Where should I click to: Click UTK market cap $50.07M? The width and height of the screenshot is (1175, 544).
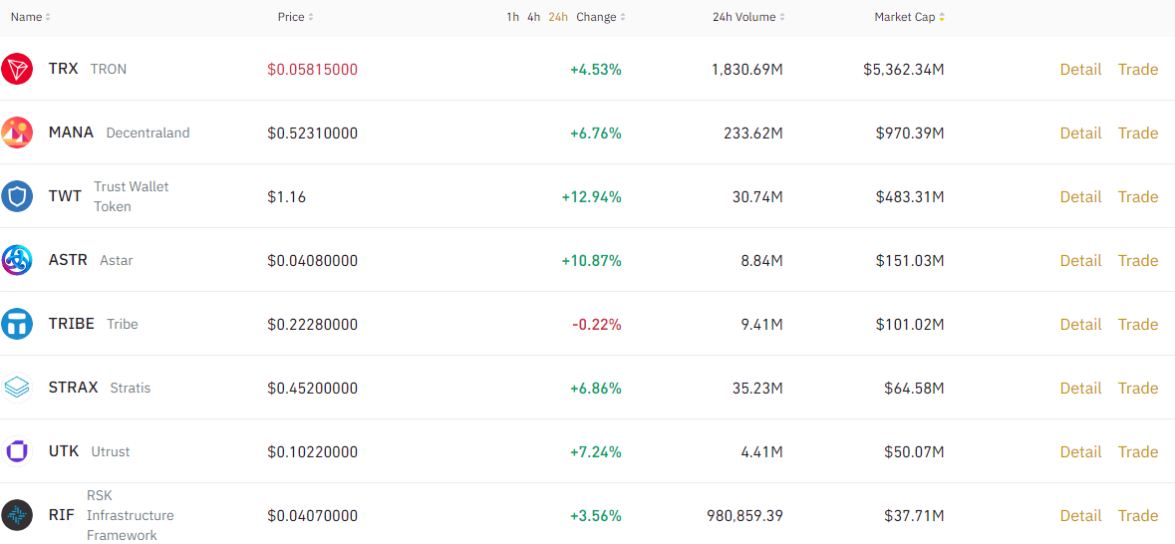(914, 451)
